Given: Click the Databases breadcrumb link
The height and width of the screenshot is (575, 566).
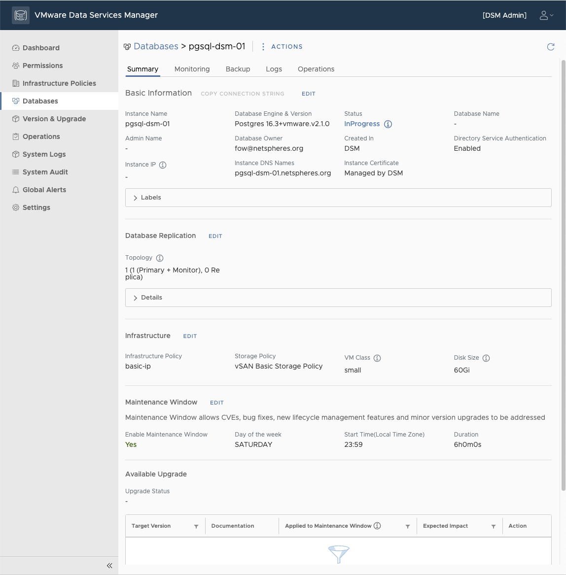Looking at the screenshot, I should point(156,46).
